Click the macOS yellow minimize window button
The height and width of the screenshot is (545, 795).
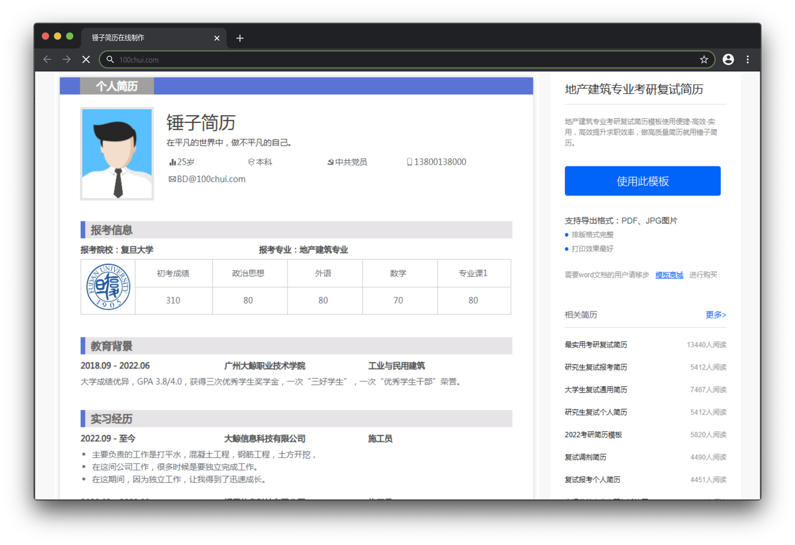tap(58, 36)
